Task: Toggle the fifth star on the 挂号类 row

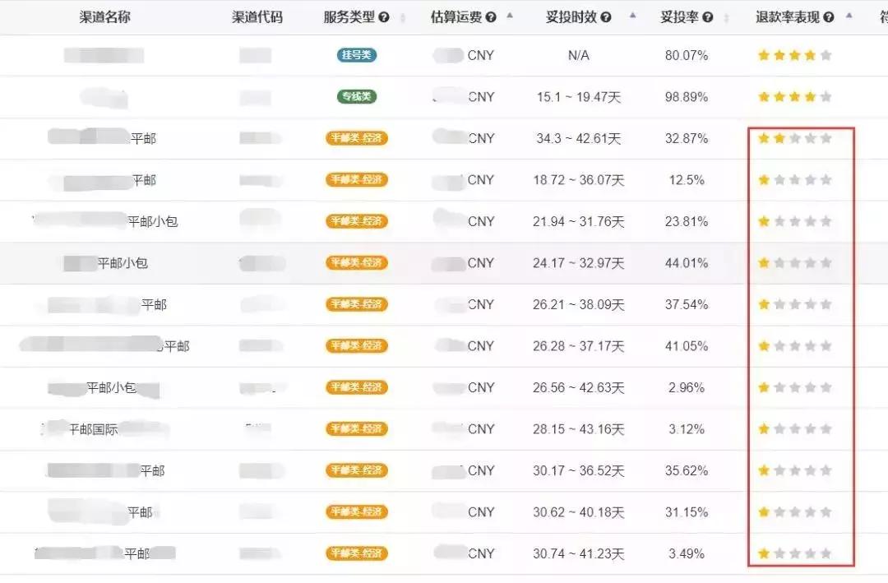Action: pos(826,55)
